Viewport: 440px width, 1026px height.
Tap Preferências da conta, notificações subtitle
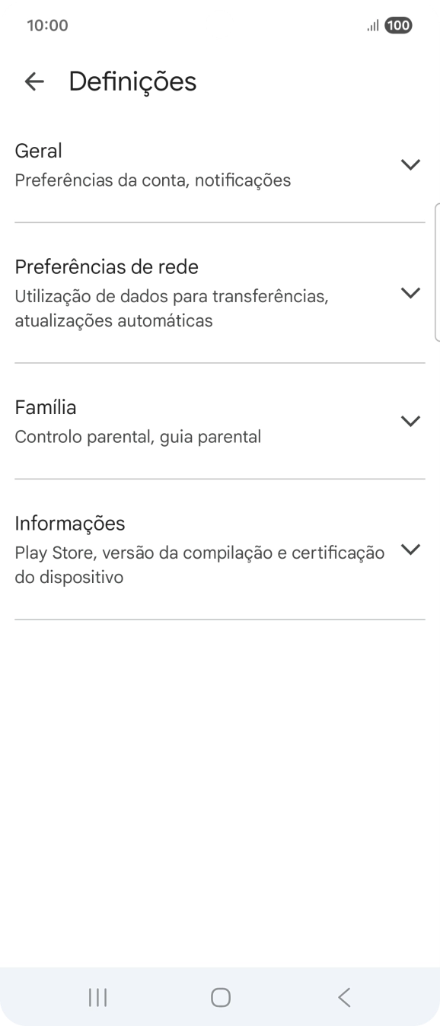point(151,180)
